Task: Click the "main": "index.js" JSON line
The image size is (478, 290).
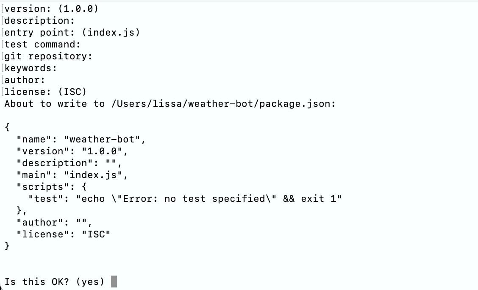Action: click(72, 175)
